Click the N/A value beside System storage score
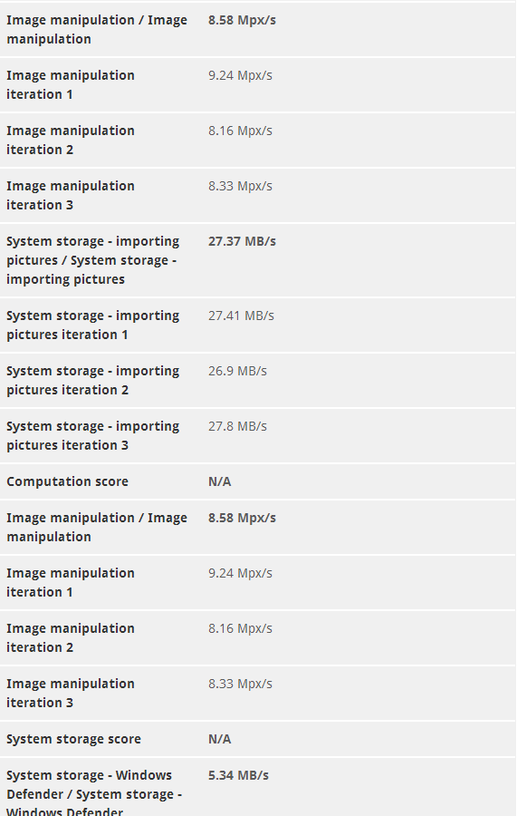 click(x=220, y=739)
